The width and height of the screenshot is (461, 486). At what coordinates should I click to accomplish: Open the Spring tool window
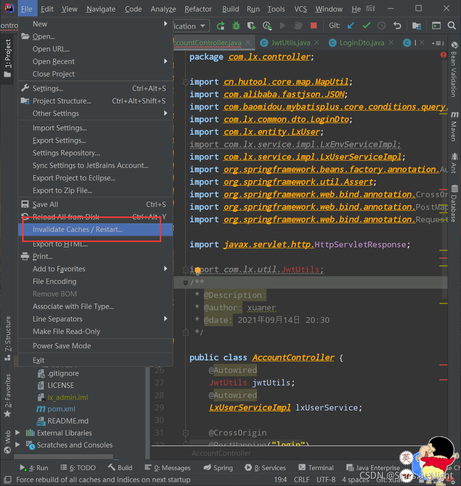tap(218, 467)
